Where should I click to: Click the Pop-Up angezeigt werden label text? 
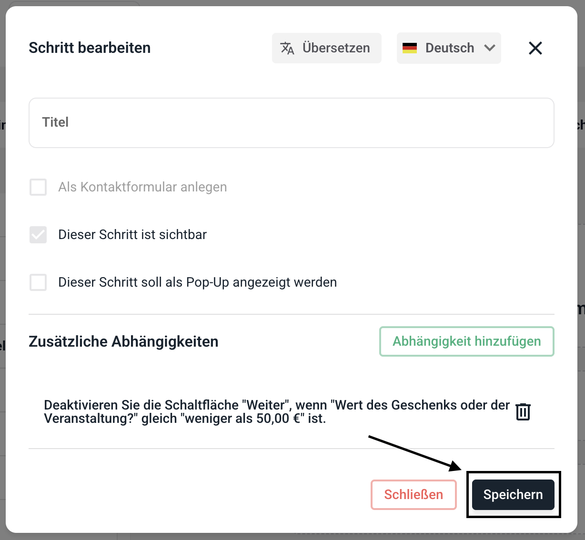click(197, 282)
